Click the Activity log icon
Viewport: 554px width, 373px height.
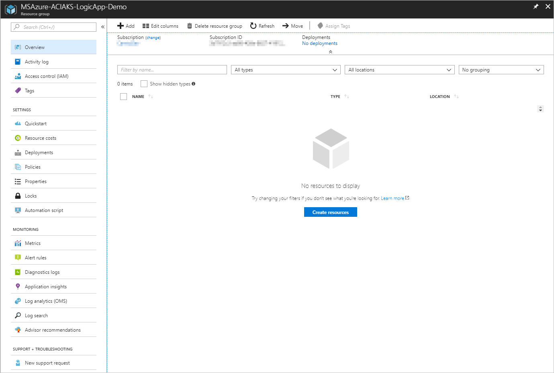[18, 62]
